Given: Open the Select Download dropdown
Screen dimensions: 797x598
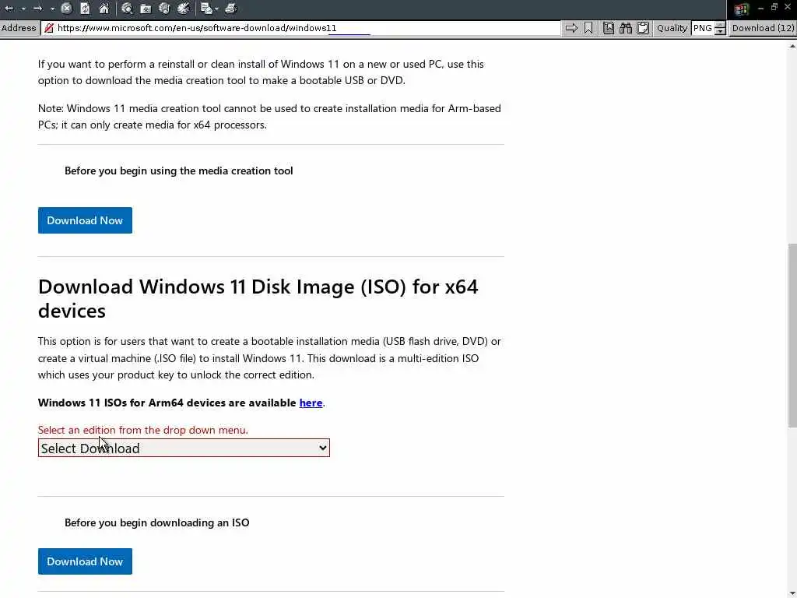Looking at the screenshot, I should tap(184, 448).
